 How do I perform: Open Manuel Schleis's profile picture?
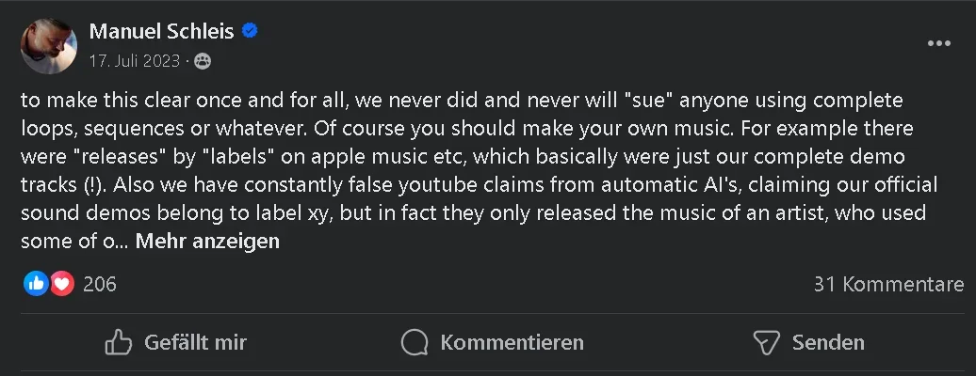tap(49, 45)
